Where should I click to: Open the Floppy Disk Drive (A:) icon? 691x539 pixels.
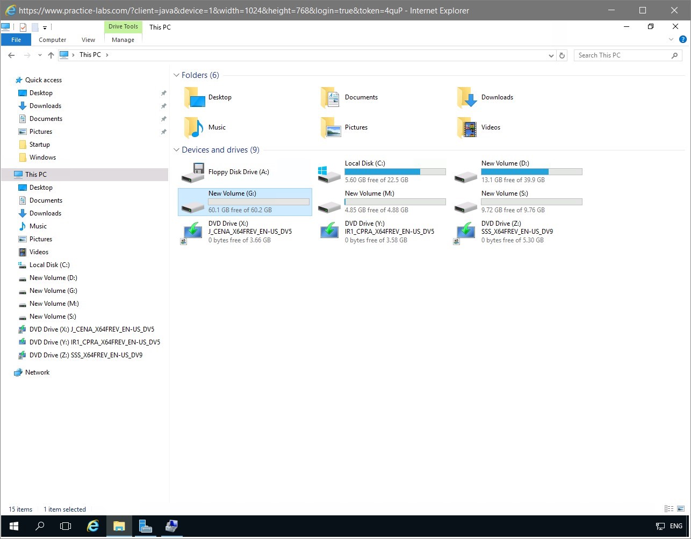pyautogui.click(x=192, y=173)
